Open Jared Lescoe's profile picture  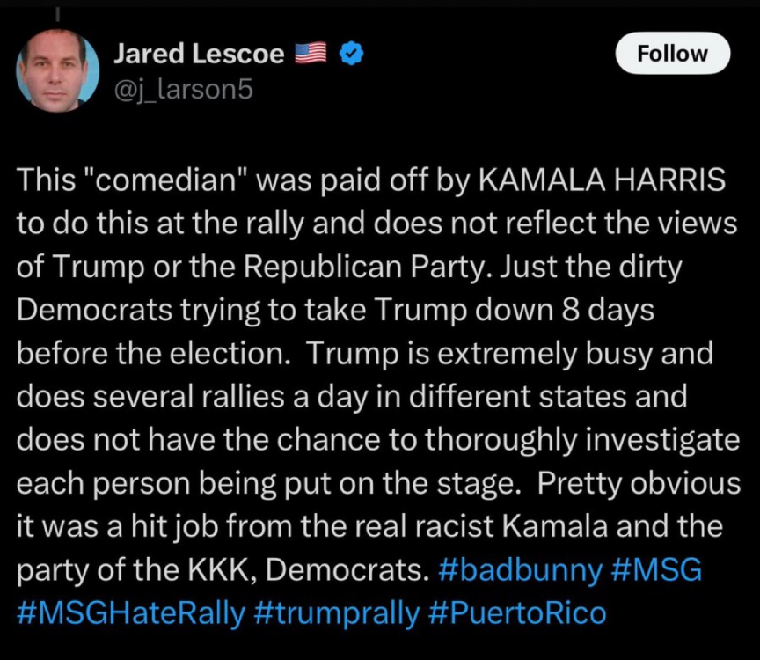57,72
